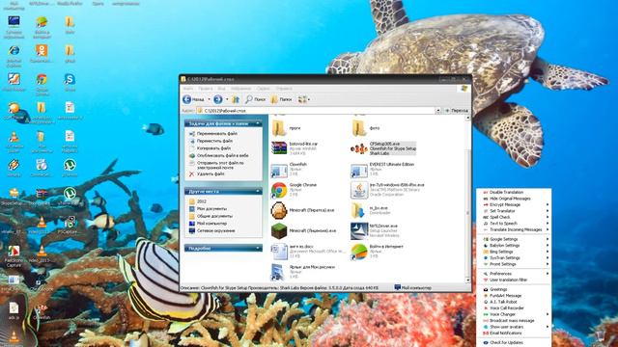Click the Back arrow in Explorer toolbar
The width and height of the screenshot is (618, 347).
(x=187, y=99)
